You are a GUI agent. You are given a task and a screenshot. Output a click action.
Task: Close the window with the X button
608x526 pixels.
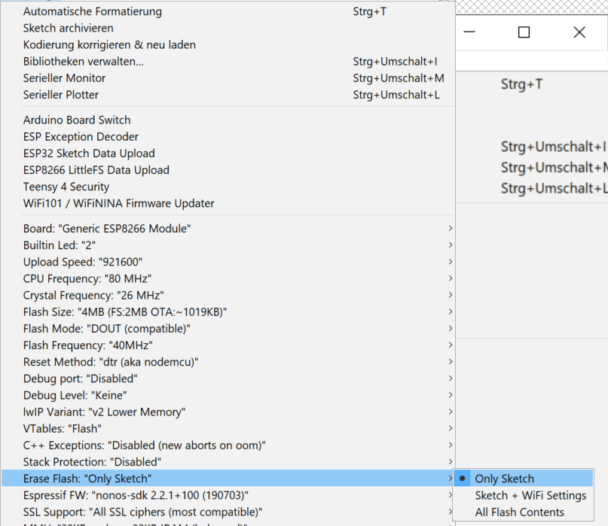[x=579, y=32]
